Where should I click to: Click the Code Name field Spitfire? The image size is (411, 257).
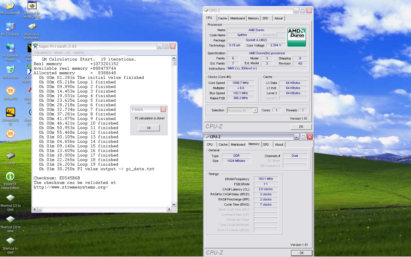coord(242,35)
